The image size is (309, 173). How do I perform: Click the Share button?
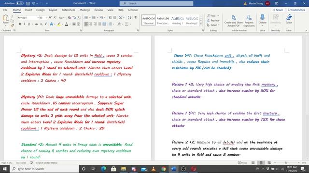[x=278, y=10]
